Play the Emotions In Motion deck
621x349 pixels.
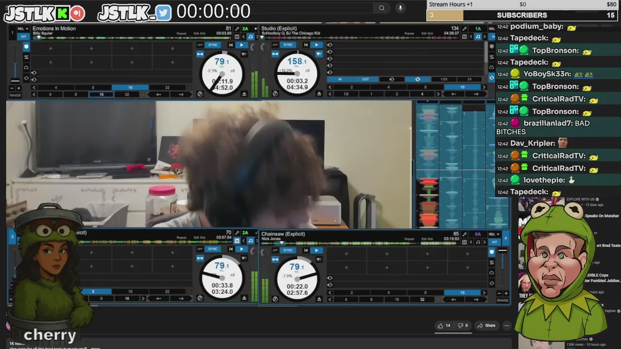[x=242, y=45]
